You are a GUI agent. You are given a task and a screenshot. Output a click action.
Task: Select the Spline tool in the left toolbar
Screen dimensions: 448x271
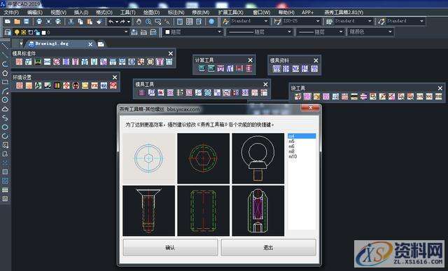click(5, 118)
